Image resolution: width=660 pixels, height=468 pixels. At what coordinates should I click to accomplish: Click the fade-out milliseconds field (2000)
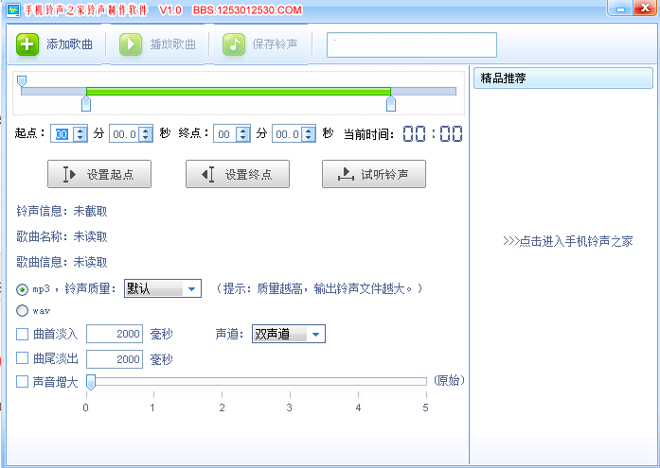click(x=115, y=359)
